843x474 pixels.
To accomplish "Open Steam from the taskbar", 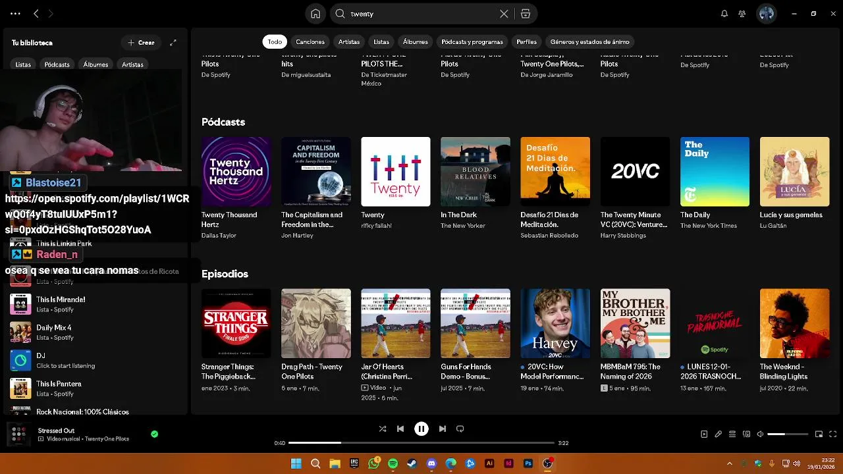I will (412, 463).
